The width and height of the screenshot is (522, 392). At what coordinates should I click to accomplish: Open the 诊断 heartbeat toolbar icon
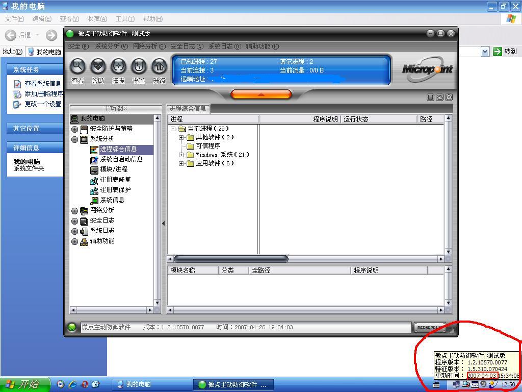tap(98, 67)
